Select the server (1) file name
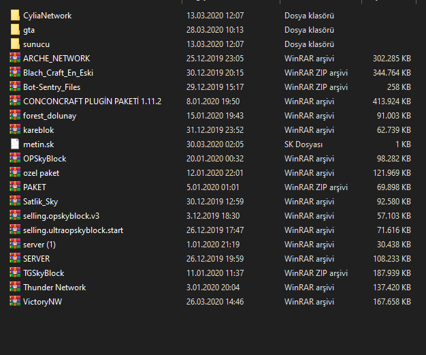Screen dimensions: 426x355 tap(39, 245)
